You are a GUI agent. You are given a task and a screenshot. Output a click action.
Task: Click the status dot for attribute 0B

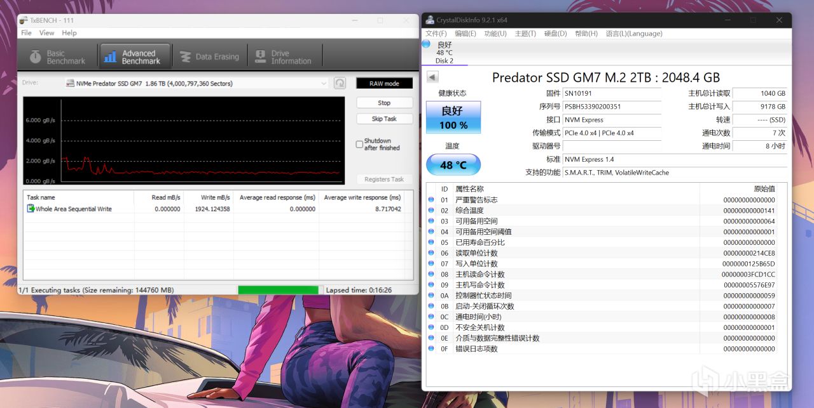(x=431, y=306)
